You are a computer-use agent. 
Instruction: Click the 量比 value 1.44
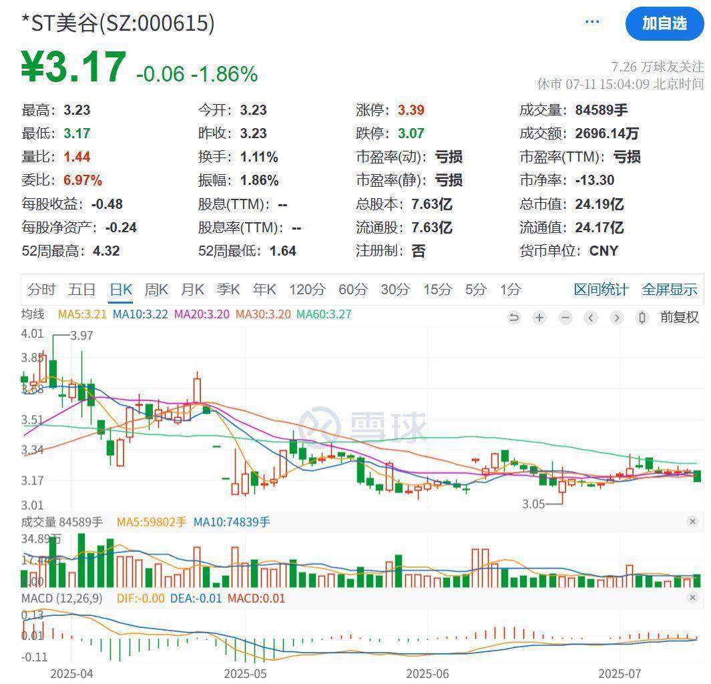pyautogui.click(x=77, y=157)
